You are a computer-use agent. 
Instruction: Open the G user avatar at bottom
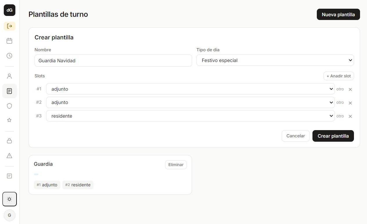coord(9,215)
